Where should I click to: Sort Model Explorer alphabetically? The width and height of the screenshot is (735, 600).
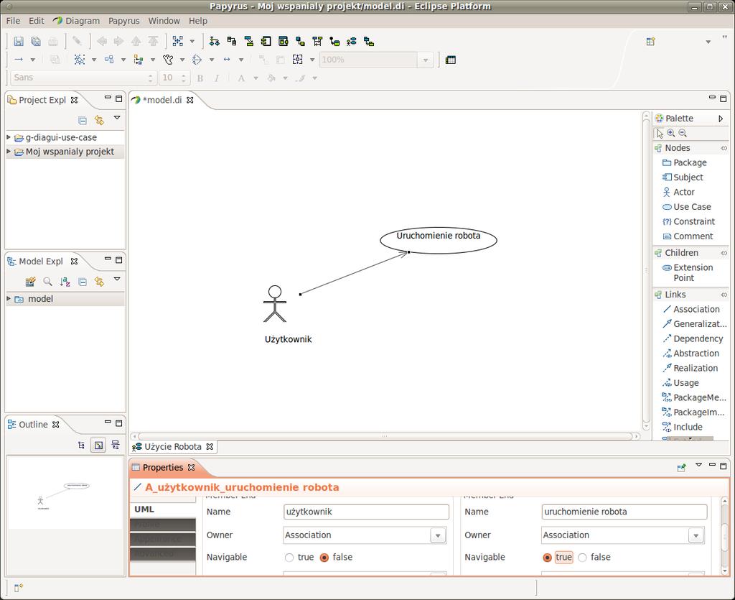(65, 282)
